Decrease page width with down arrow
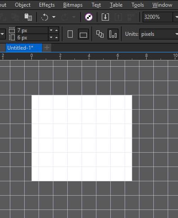 [51, 30]
